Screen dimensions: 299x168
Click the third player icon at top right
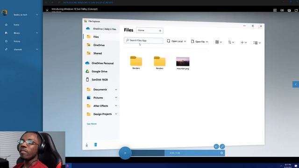[x=289, y=10]
